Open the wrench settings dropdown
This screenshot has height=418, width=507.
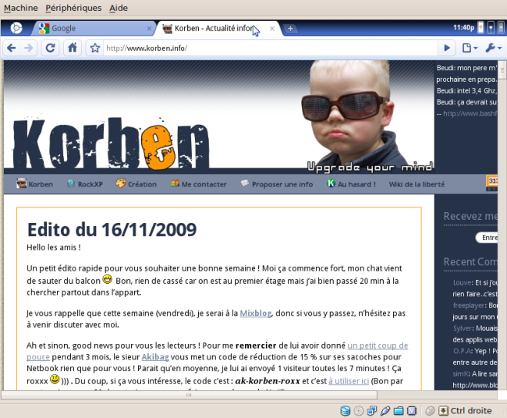click(494, 48)
